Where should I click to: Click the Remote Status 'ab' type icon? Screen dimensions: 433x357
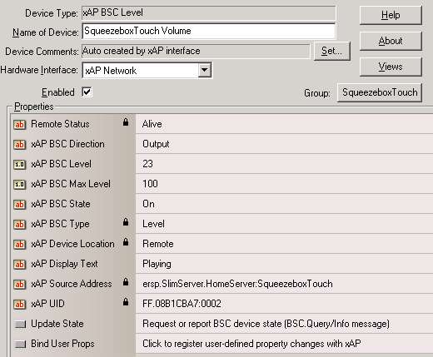pos(19,125)
